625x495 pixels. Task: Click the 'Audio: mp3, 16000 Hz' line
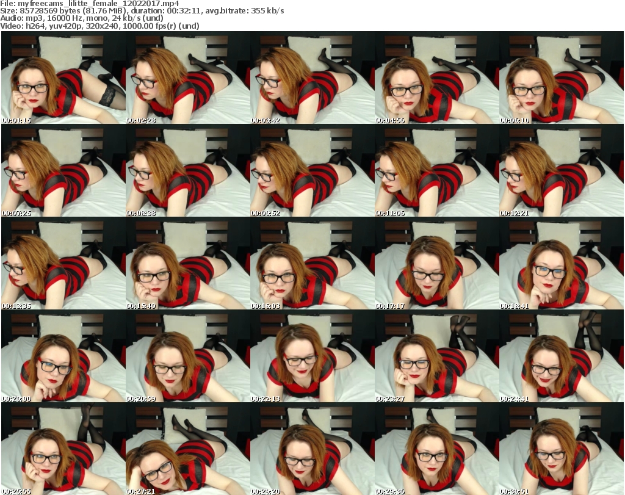coord(82,18)
